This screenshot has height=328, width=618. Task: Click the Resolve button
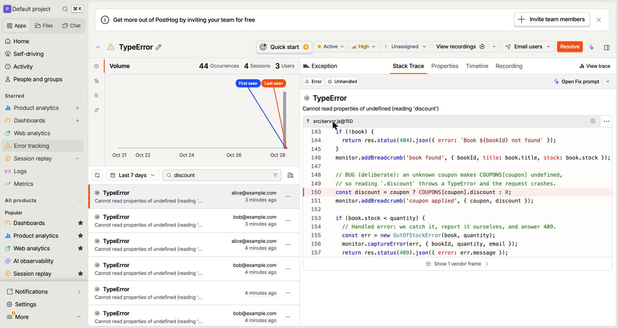coord(569,47)
